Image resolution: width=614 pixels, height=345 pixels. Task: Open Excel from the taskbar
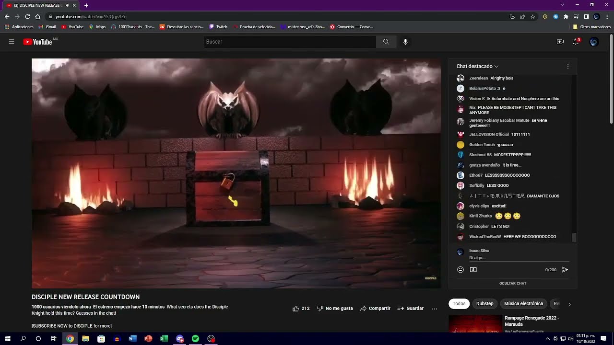tap(164, 338)
